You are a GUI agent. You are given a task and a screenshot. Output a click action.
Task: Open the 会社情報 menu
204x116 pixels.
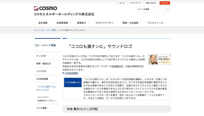tap(43, 23)
